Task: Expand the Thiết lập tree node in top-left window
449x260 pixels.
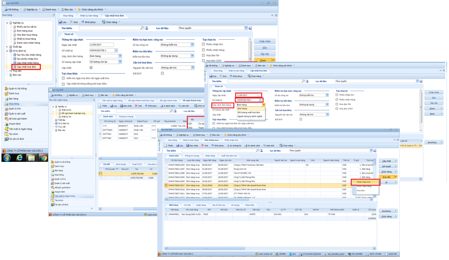Action: click(x=7, y=47)
